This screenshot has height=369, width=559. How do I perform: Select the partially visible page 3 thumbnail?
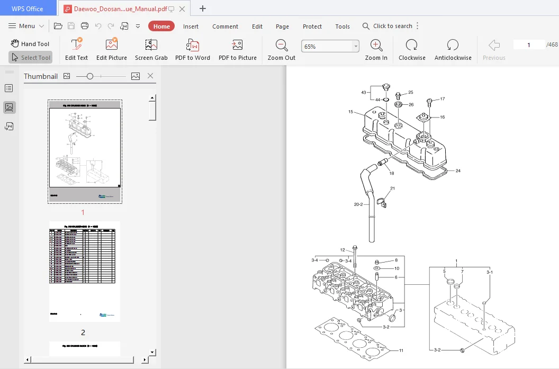click(85, 348)
